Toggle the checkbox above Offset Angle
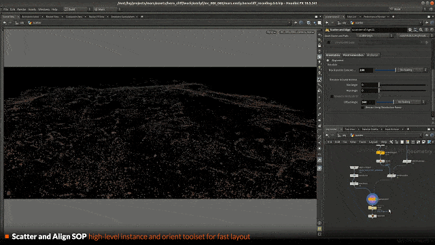Viewport: 435px width, 245px height. pyautogui.click(x=332, y=97)
